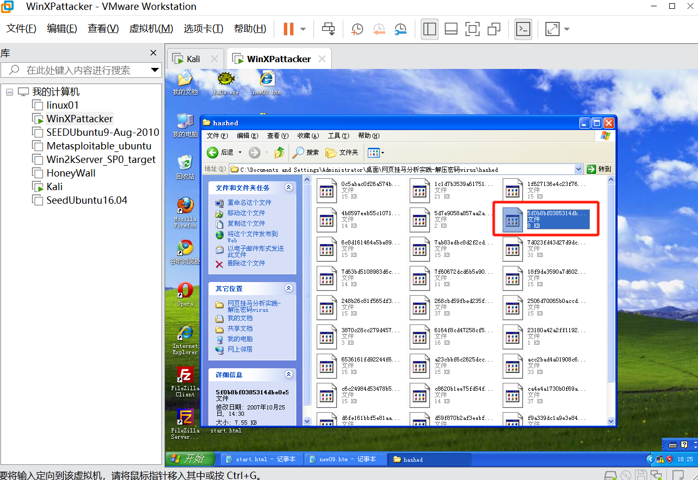This screenshot has width=698, height=480.
Task: Toggle the library sidebar view icon
Action: click(429, 29)
